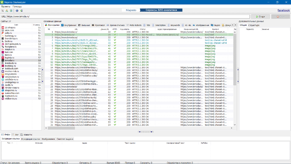Click the disabled Стоп button
291x164 pixels.
281,17
